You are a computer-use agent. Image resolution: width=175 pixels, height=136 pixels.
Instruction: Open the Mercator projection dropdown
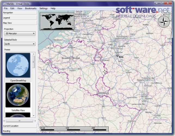tap(20, 33)
